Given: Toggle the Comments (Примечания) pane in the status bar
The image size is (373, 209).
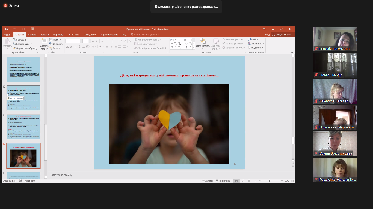Looking at the screenshot, I should 223,181.
